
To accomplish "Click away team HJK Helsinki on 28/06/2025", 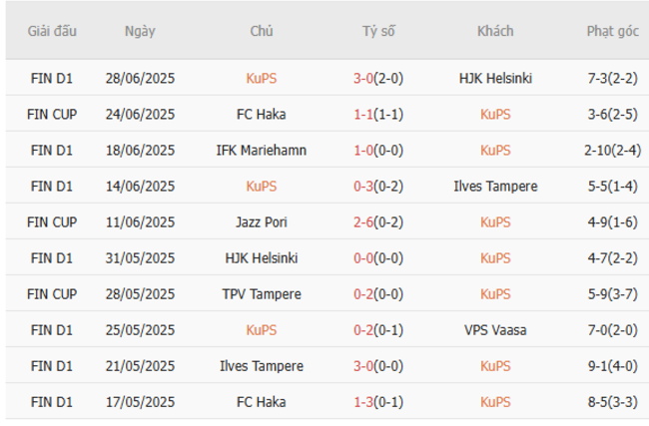I will coord(495,77).
